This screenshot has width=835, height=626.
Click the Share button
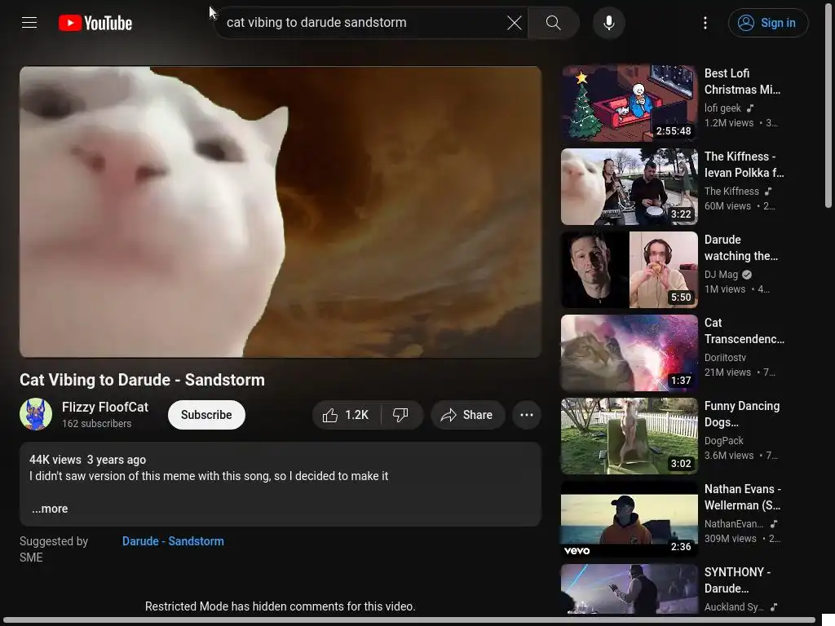[x=467, y=415]
